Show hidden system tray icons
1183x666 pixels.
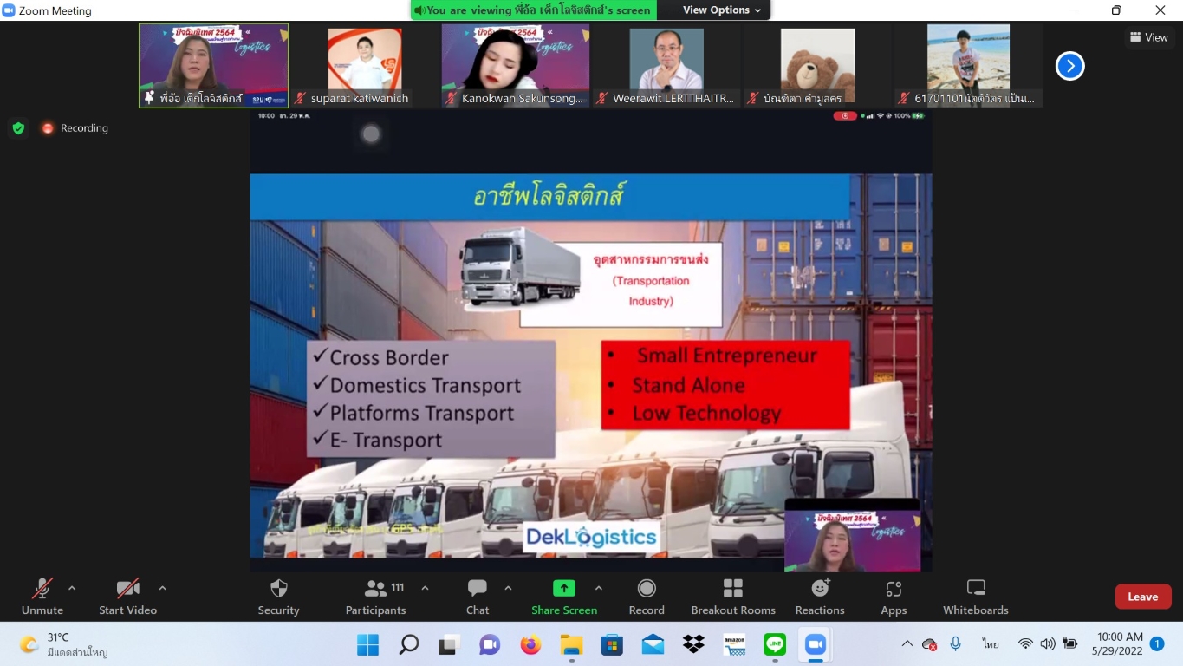click(907, 643)
